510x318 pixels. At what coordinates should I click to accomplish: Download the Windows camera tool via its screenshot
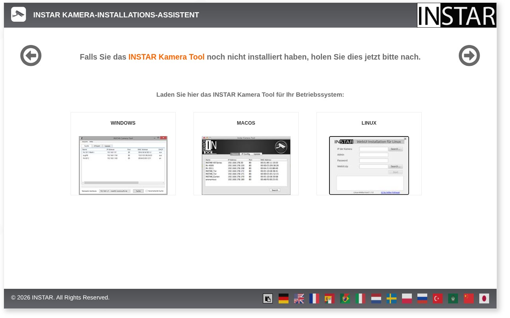click(123, 165)
